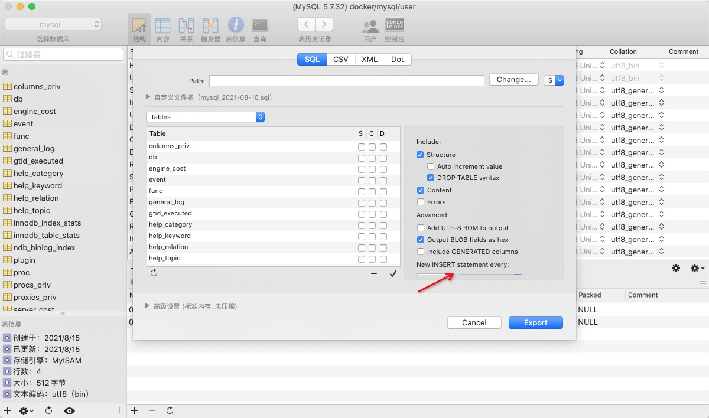Expand the 高级设置 disclosure triangle
This screenshot has height=418, width=709.
[147, 306]
